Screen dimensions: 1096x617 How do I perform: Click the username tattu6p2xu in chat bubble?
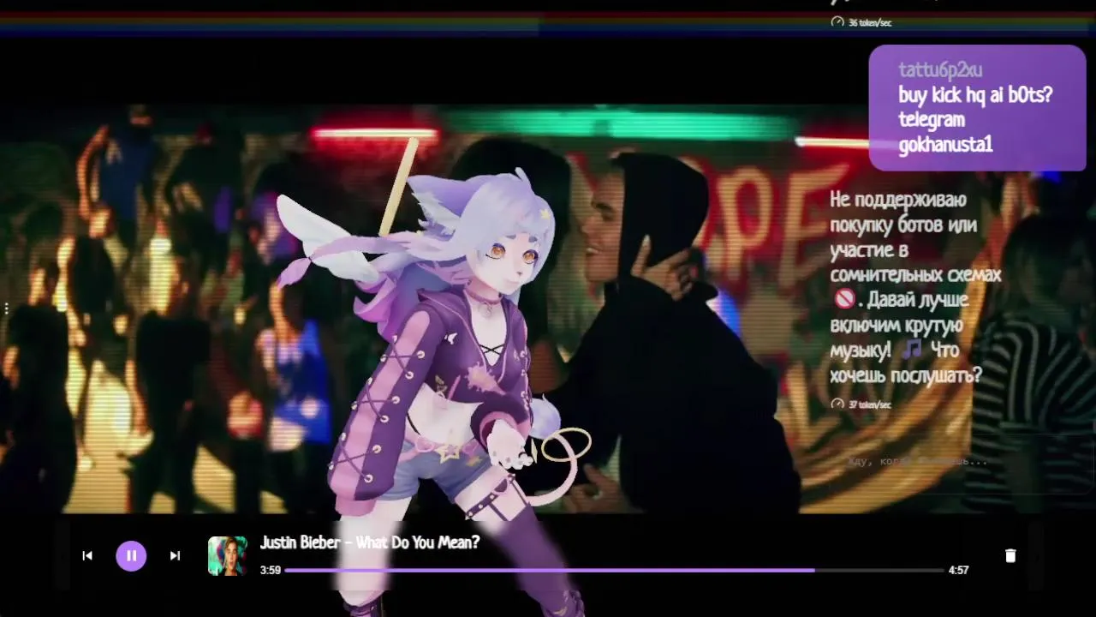(940, 69)
